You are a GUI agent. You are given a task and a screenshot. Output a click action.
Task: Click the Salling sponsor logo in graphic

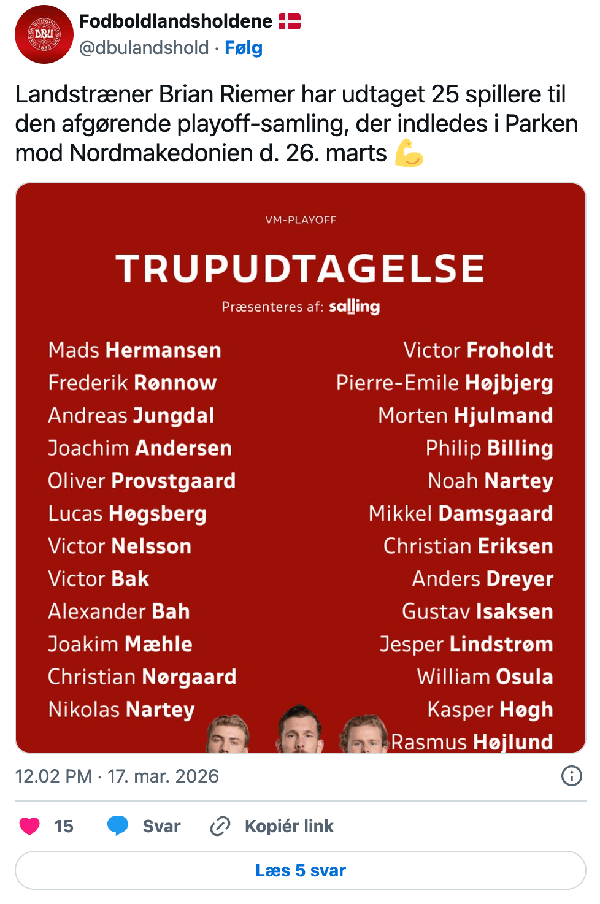tap(354, 306)
